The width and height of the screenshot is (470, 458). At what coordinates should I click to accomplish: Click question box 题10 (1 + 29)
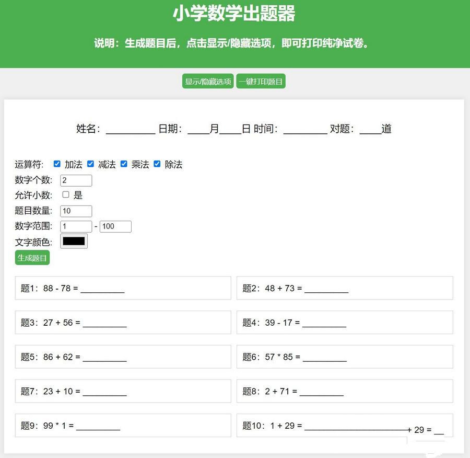(344, 425)
